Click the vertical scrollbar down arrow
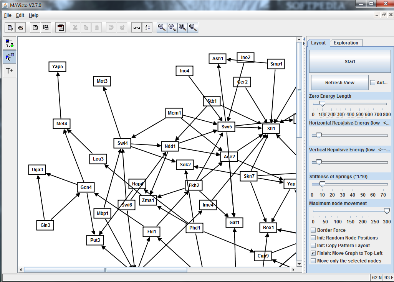Screen dimensions: 394x282 tap(299, 264)
